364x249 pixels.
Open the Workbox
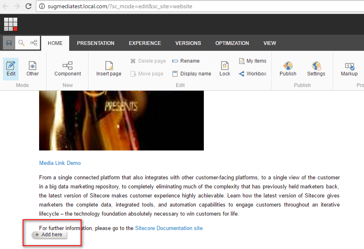pos(252,74)
